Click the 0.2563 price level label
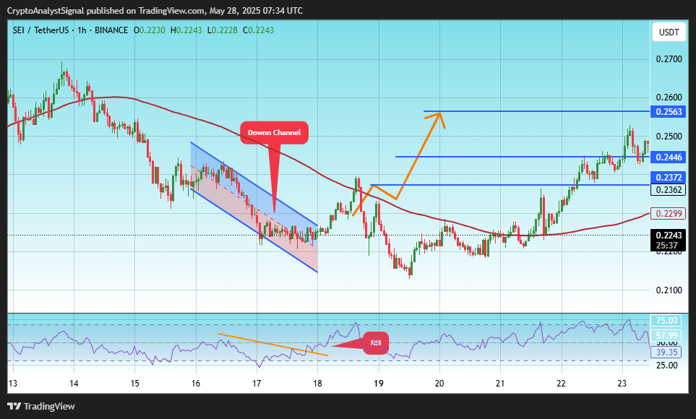The height and width of the screenshot is (419, 696). [x=669, y=112]
